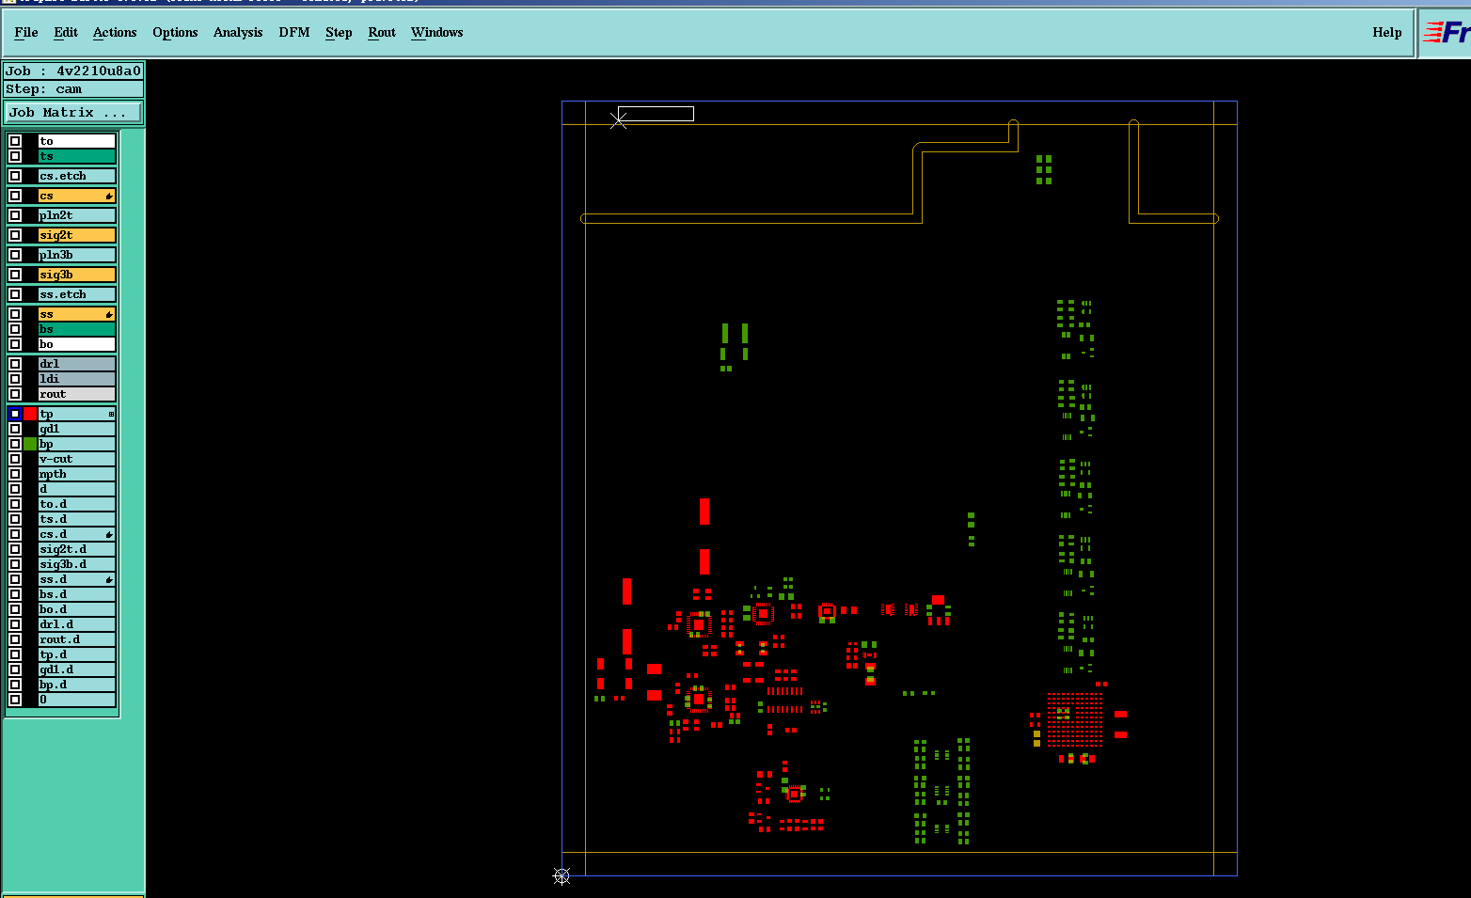Select the ldi layer name
The height and width of the screenshot is (898, 1471).
77,379
